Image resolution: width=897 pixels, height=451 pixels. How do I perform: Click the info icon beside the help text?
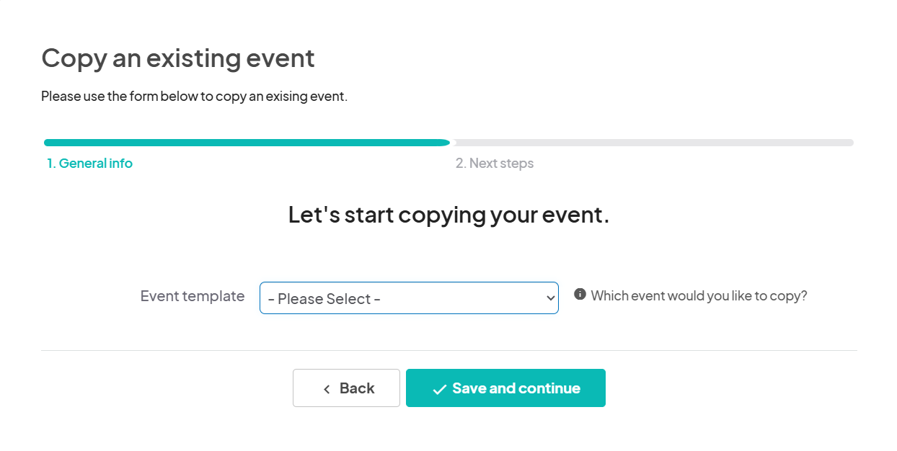point(580,294)
